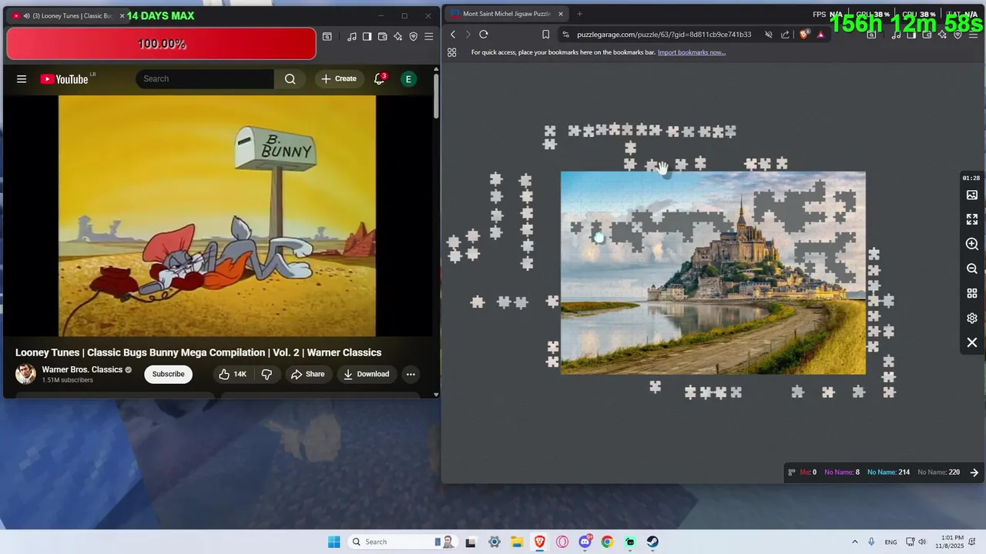Open the Windows Start menu
This screenshot has height=554, width=986.
[334, 542]
